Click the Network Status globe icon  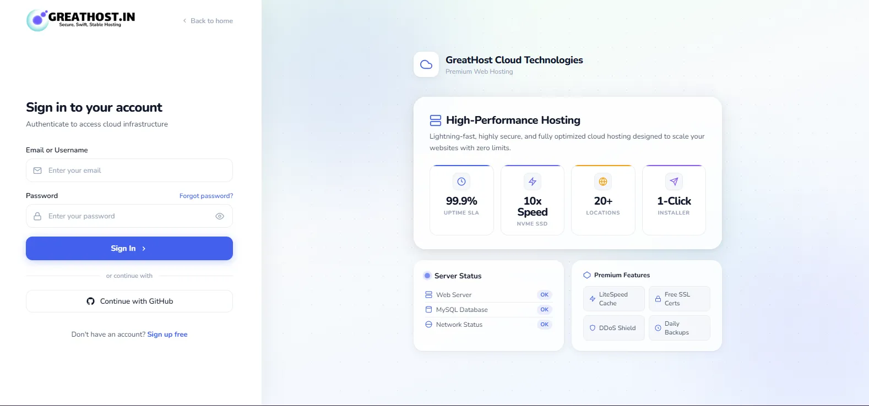point(428,325)
